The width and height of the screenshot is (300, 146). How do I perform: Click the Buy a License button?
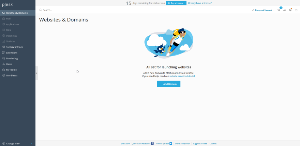pos(176,3)
